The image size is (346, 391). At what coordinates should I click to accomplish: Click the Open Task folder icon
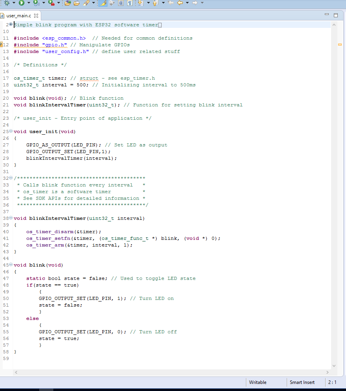point(77,3)
